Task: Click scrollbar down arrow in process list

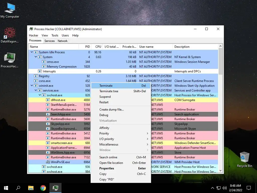Action: point(220,171)
